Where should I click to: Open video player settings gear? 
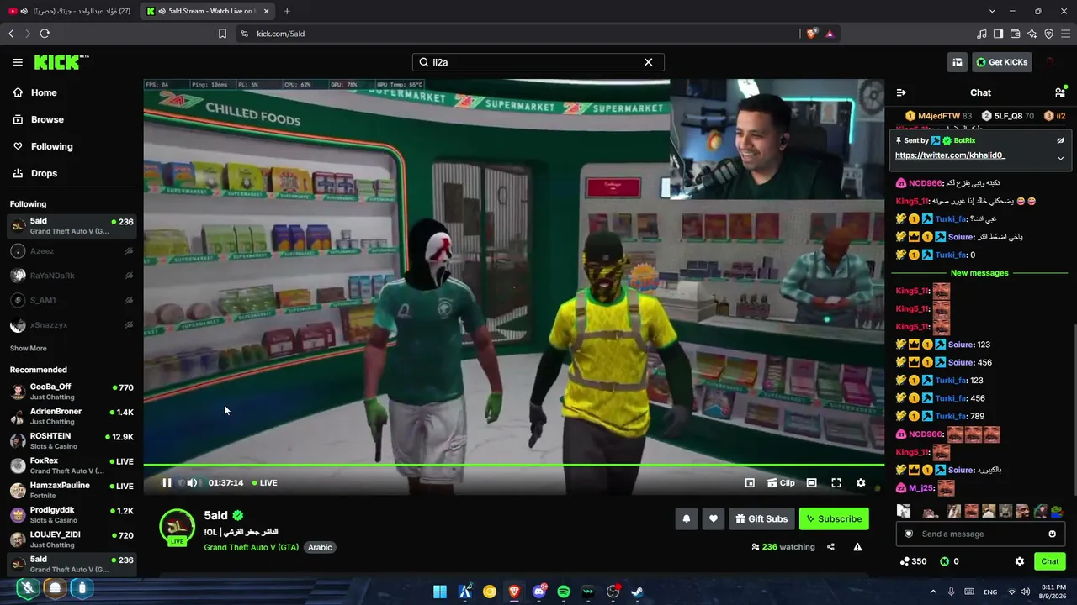click(861, 482)
